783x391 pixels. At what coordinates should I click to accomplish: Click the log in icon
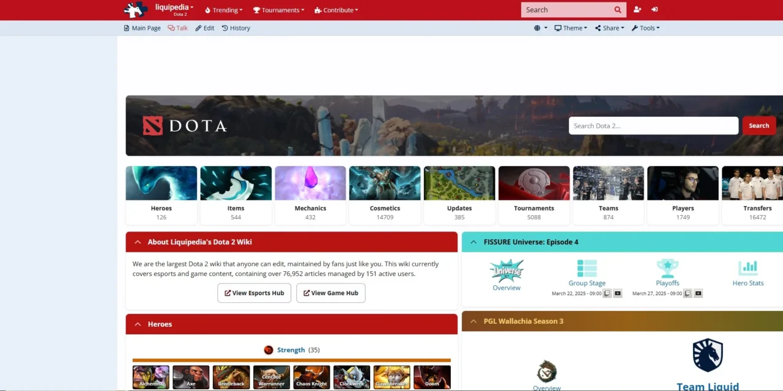pyautogui.click(x=655, y=10)
